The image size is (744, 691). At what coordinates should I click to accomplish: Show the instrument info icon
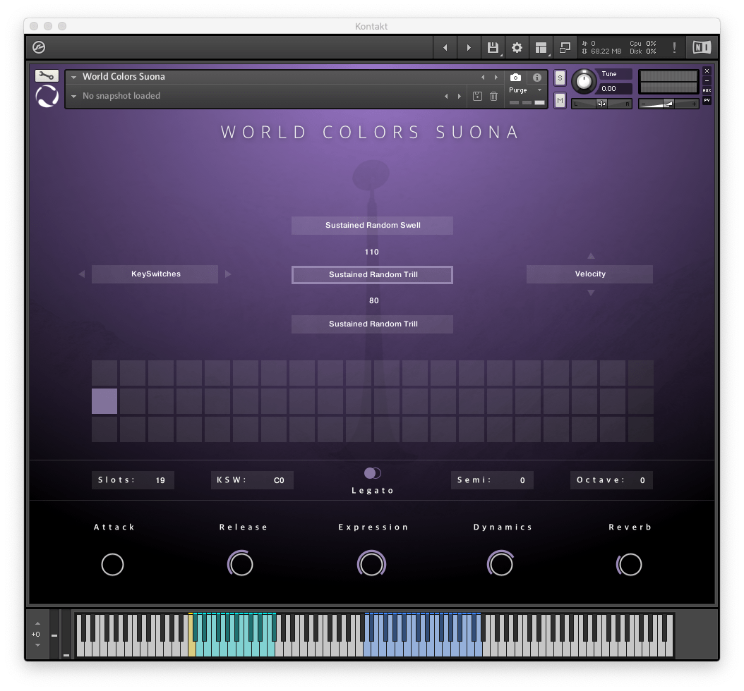click(537, 78)
